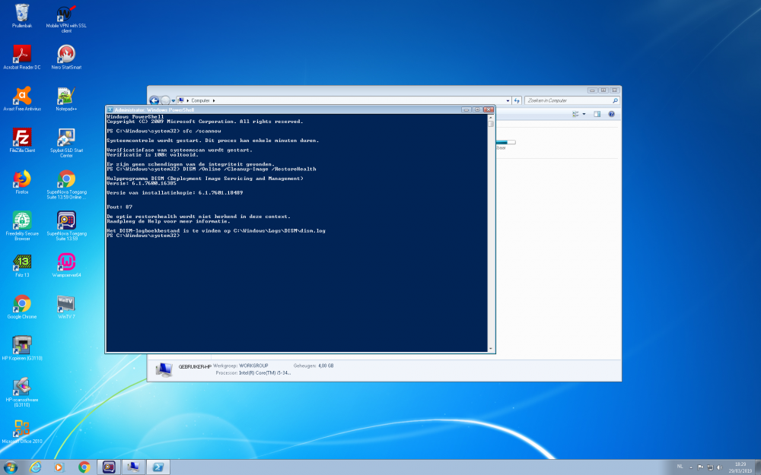The width and height of the screenshot is (761, 475).
Task: Open Notepad++ desktop shortcut
Action: [x=66, y=96]
